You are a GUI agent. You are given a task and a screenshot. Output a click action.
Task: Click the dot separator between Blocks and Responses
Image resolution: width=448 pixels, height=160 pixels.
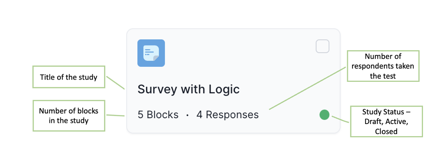point(188,115)
